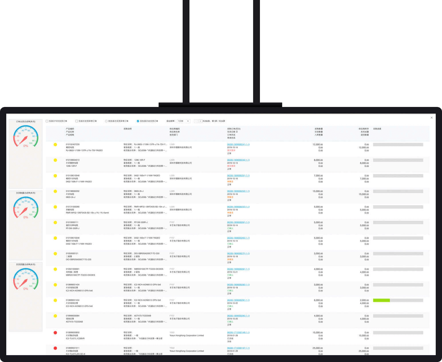Click product code 010198060202

[73, 191]
